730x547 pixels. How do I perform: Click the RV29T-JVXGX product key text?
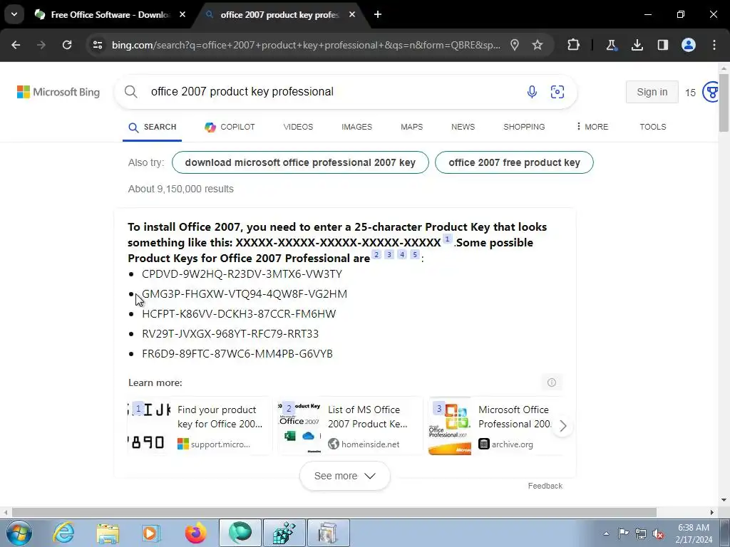tap(230, 334)
